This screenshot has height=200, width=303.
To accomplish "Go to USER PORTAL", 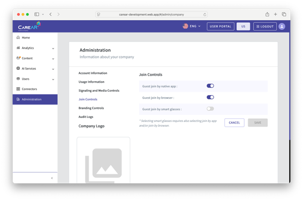I will 220,26.
